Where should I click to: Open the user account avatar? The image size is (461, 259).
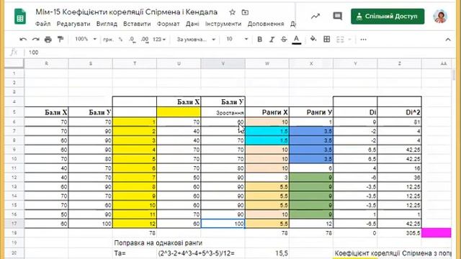(x=440, y=16)
